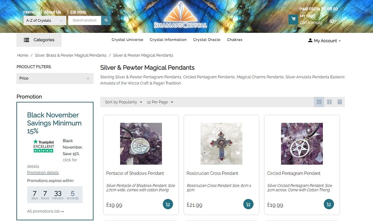
Task: Open the My Account menu
Action: 324,41
